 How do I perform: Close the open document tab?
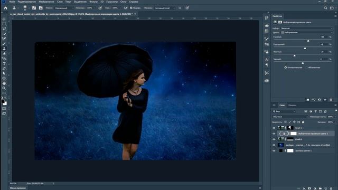pyautogui.click(x=135, y=14)
